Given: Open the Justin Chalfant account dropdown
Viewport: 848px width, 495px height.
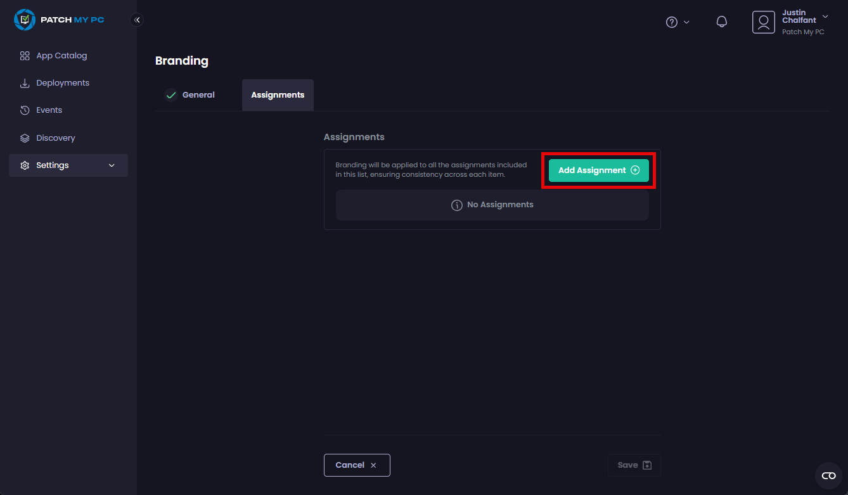Looking at the screenshot, I should [x=825, y=16].
